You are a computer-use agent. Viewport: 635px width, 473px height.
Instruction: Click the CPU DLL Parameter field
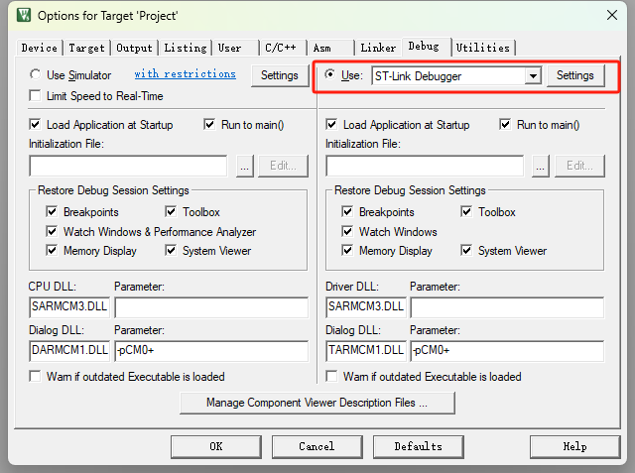211,307
